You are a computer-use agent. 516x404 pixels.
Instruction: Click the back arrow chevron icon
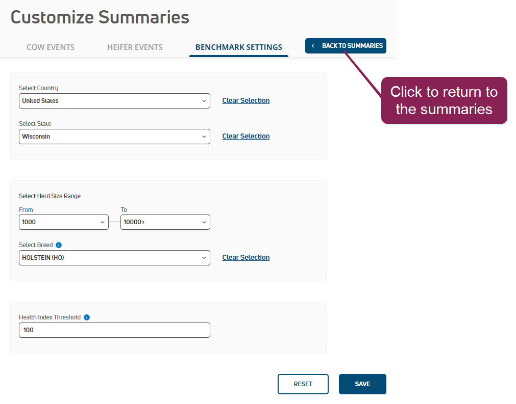(x=313, y=46)
